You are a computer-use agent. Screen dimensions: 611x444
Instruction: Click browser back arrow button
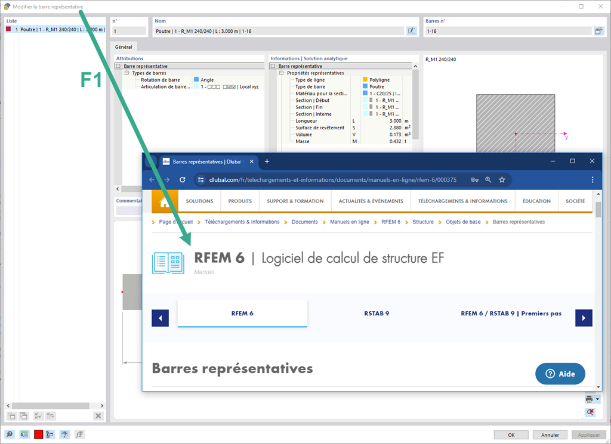(x=152, y=180)
